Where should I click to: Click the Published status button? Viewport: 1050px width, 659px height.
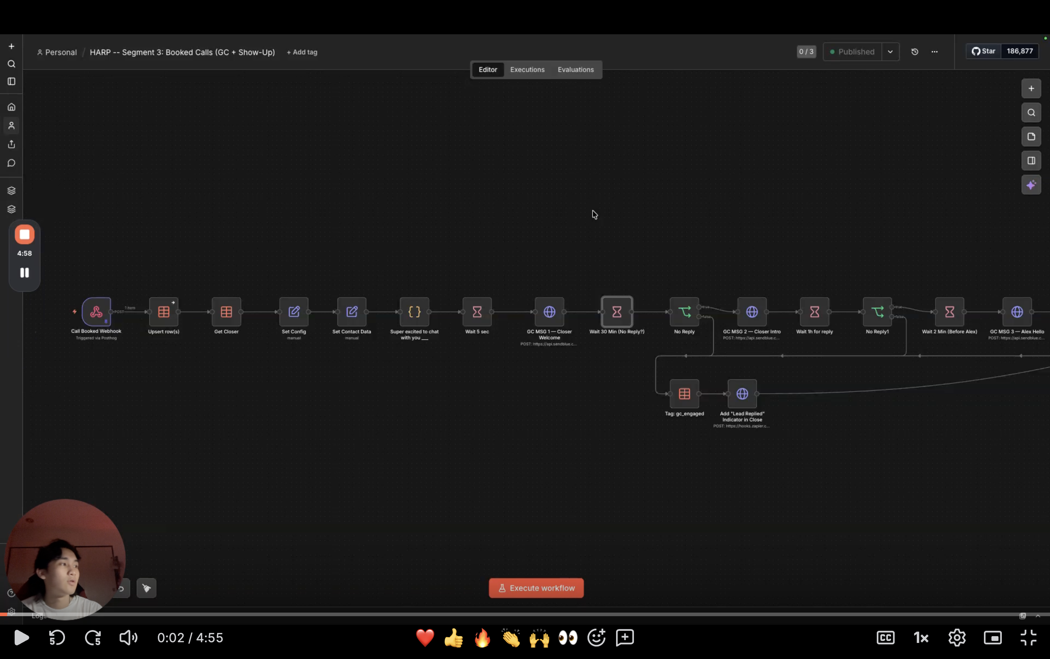point(852,51)
